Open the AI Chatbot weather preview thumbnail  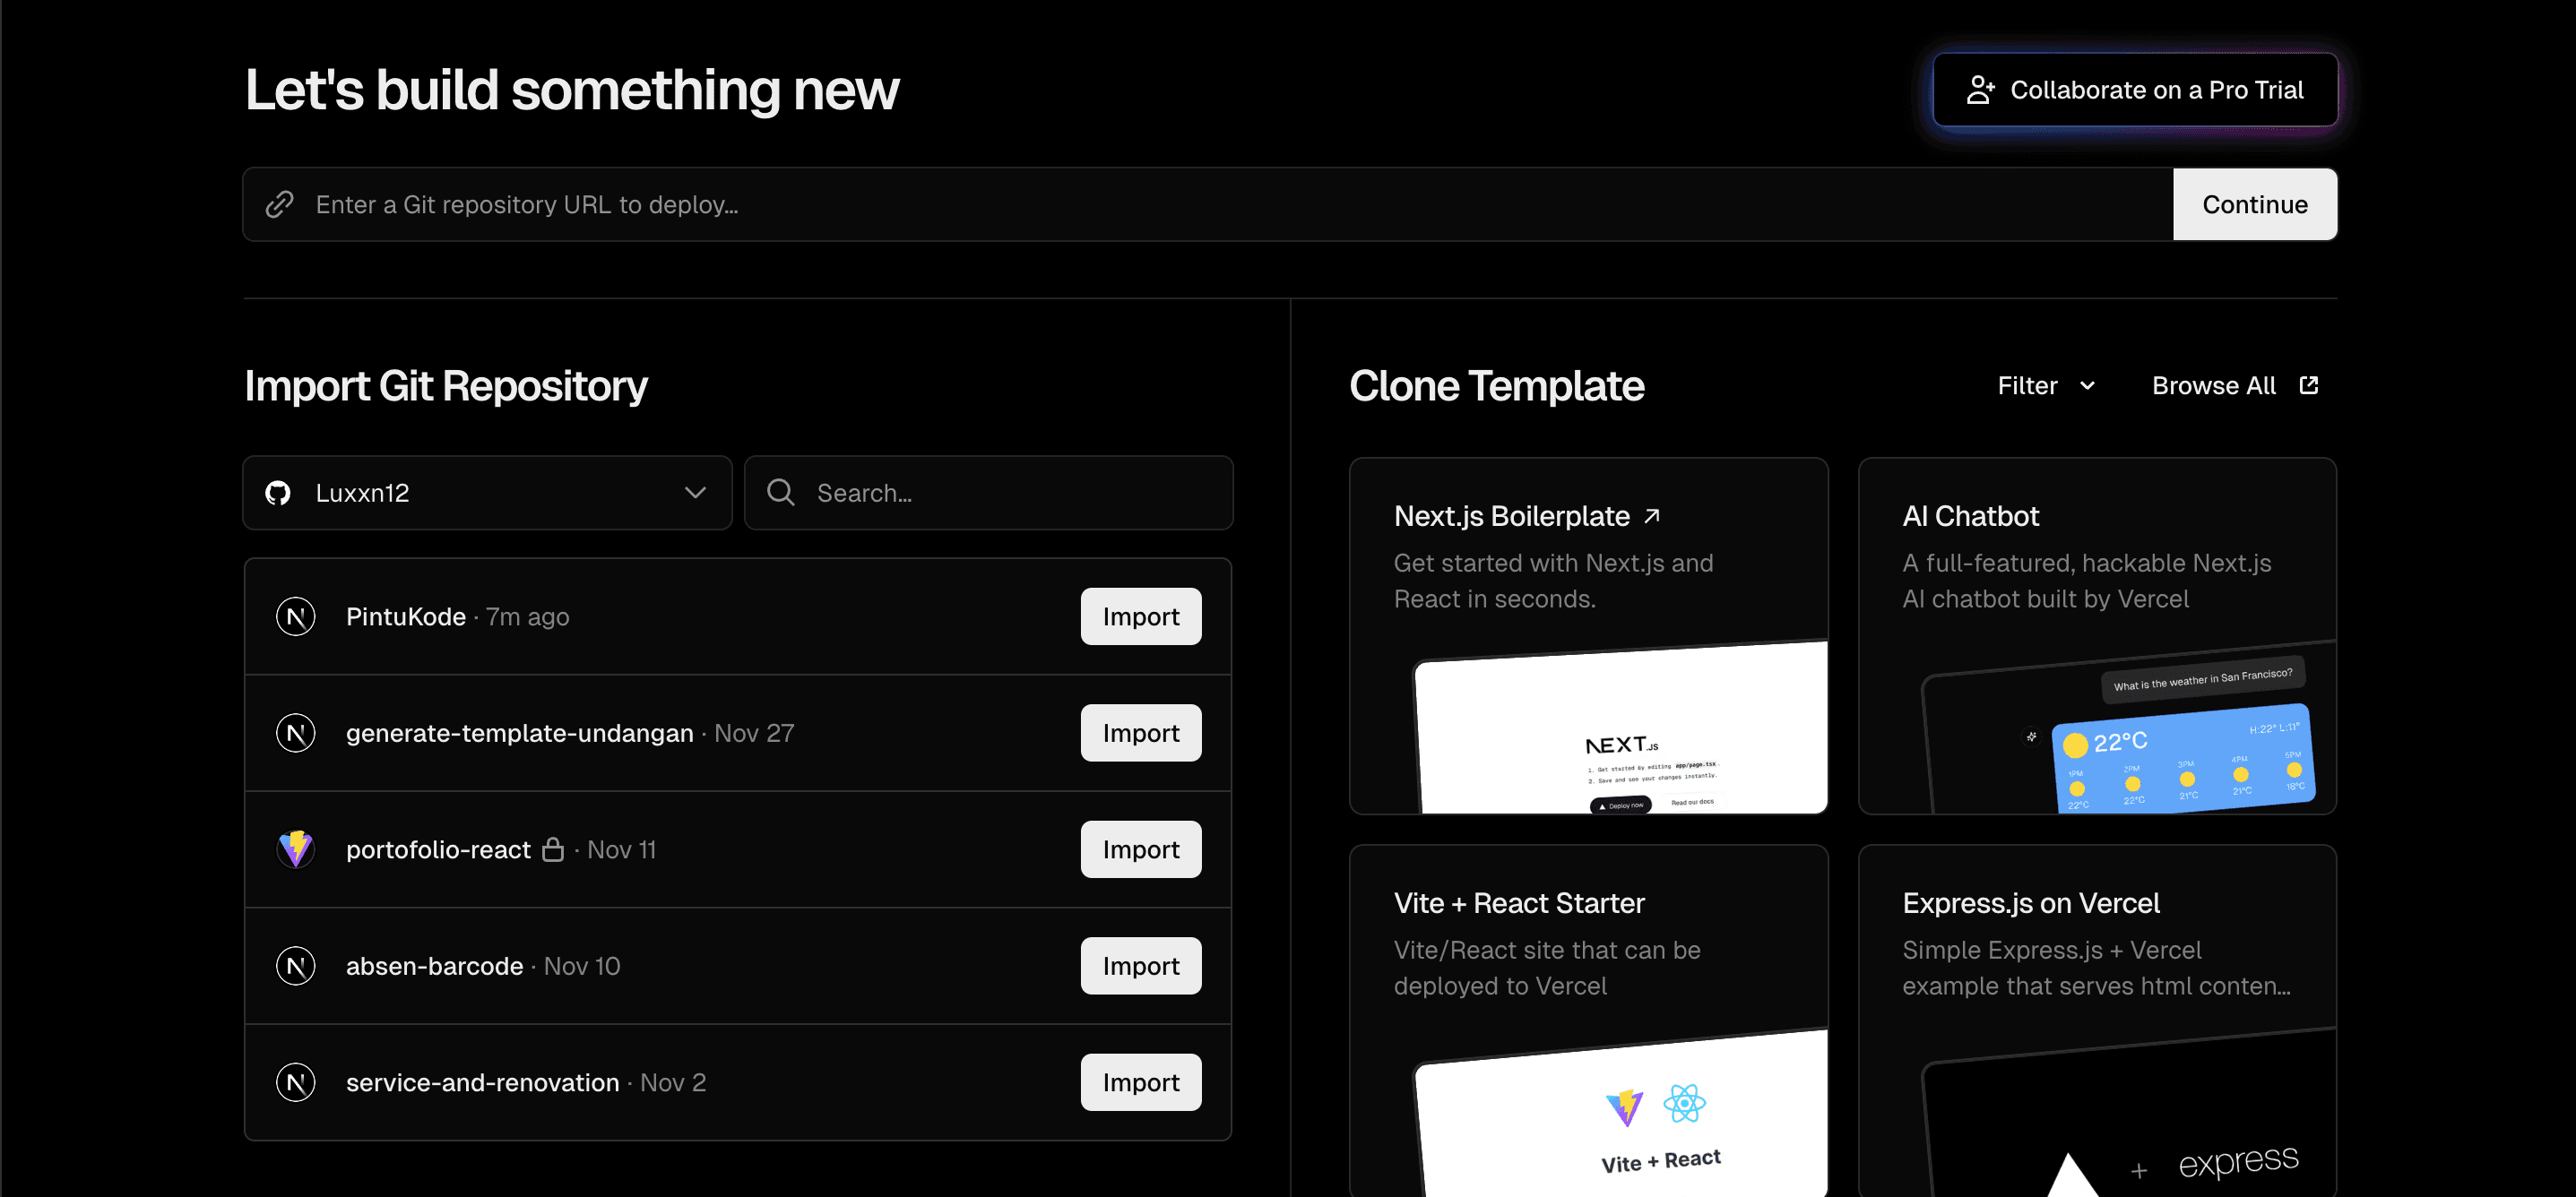2128,728
